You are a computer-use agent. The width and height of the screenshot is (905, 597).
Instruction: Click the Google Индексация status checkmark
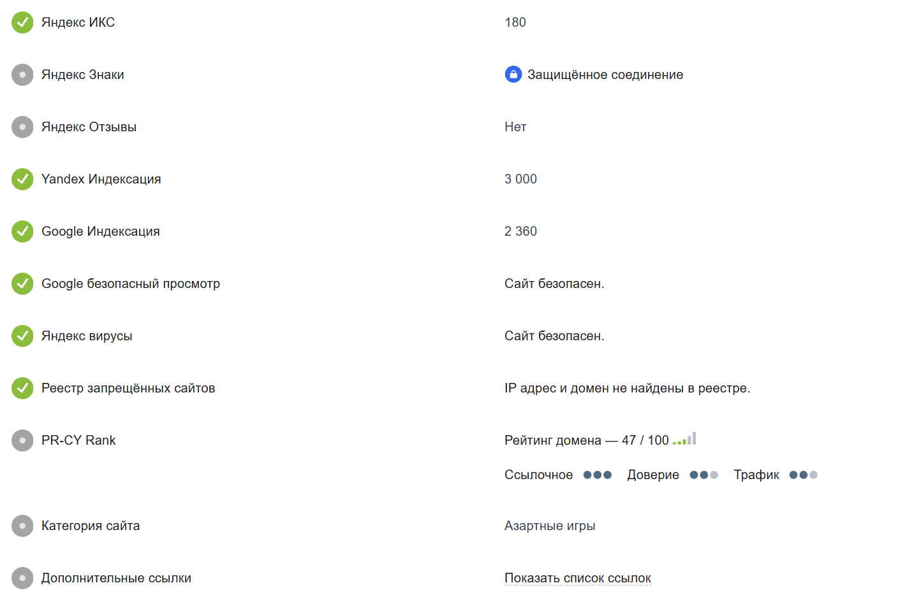click(22, 231)
